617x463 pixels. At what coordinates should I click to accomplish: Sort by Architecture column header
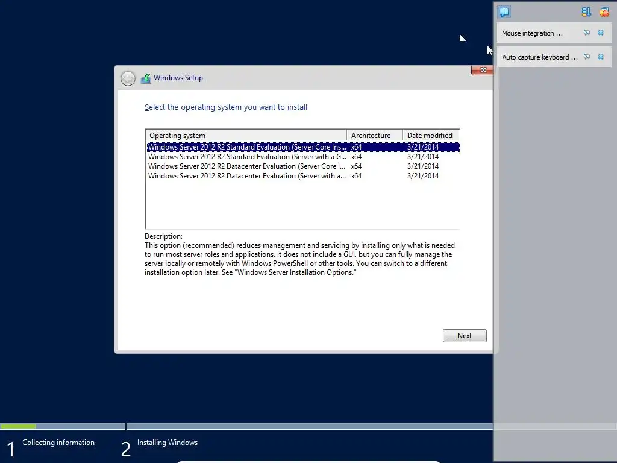[x=375, y=136]
